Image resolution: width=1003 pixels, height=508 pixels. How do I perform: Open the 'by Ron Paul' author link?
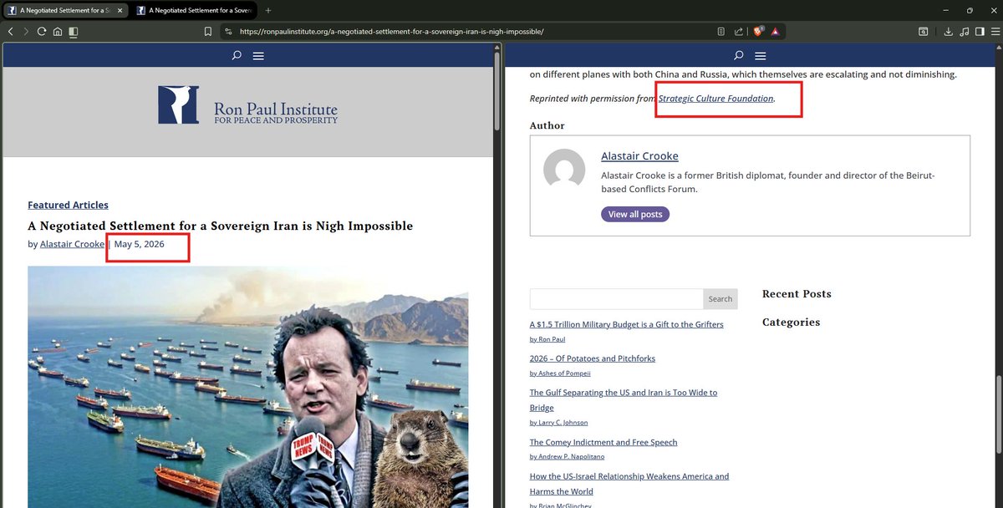pos(547,339)
